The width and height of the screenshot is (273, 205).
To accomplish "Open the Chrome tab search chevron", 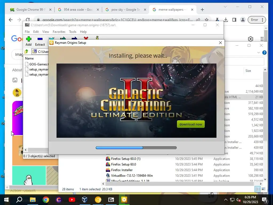I will pyautogui.click(x=225, y=7).
